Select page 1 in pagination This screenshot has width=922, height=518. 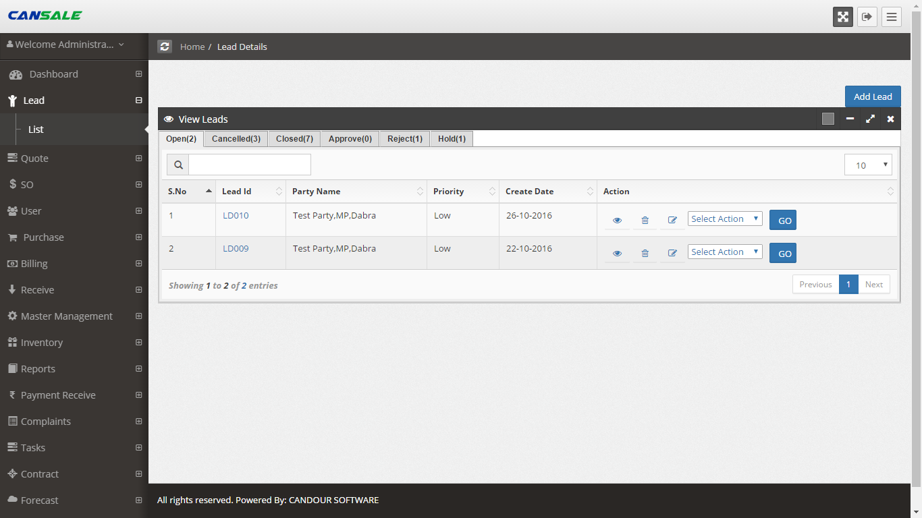pyautogui.click(x=848, y=285)
